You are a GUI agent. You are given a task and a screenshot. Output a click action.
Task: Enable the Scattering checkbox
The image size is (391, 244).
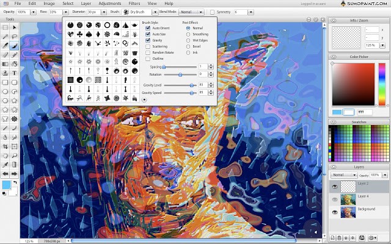(x=148, y=46)
